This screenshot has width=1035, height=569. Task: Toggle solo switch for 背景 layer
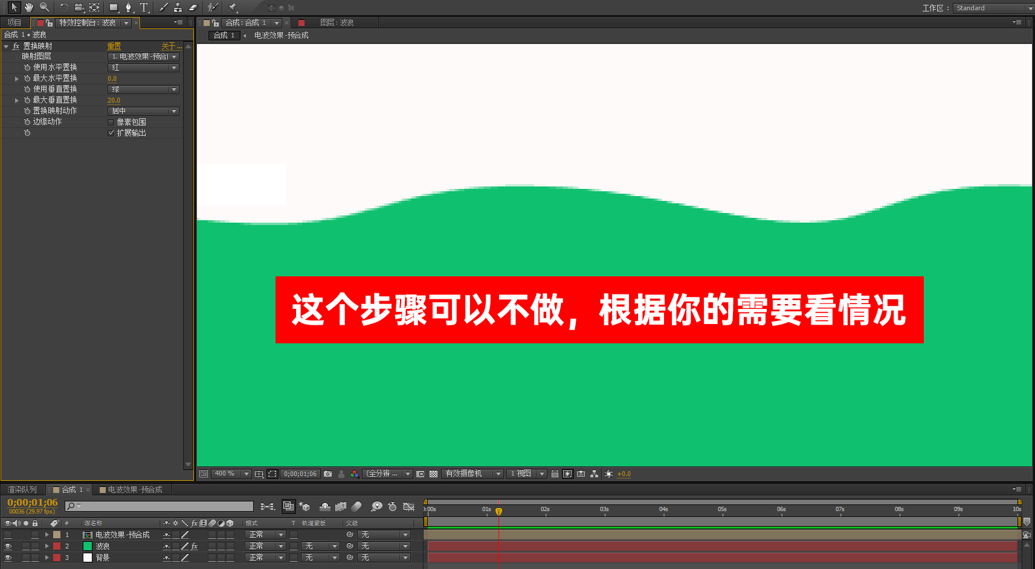(x=26, y=558)
